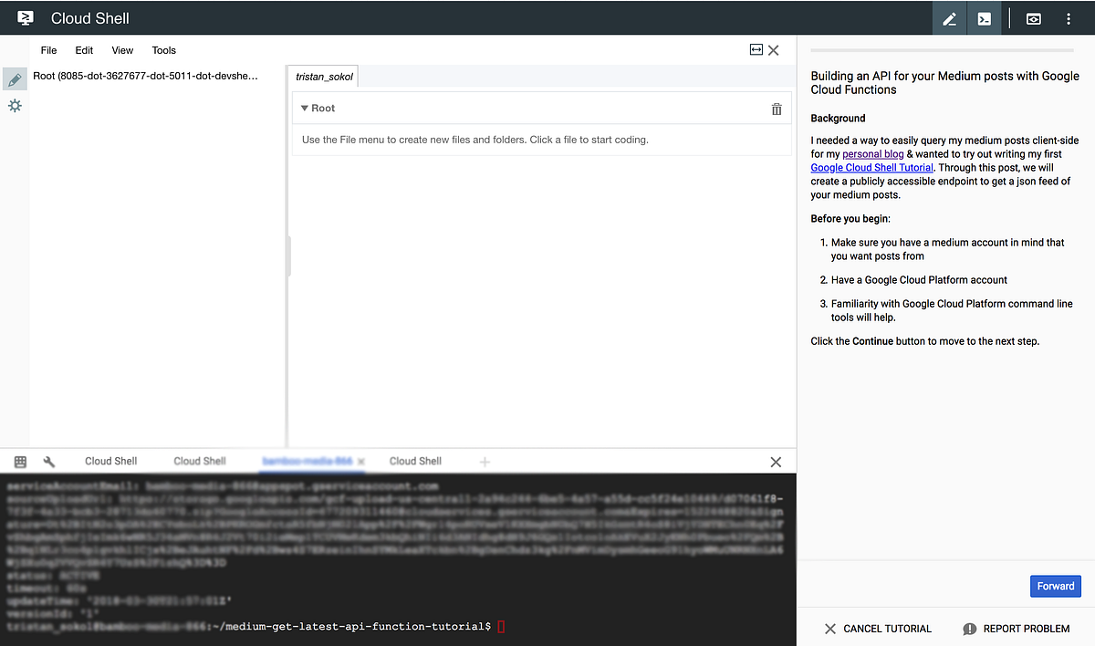Image resolution: width=1095 pixels, height=646 pixels.
Task: Open the three-dot more options menu
Action: point(1068,18)
